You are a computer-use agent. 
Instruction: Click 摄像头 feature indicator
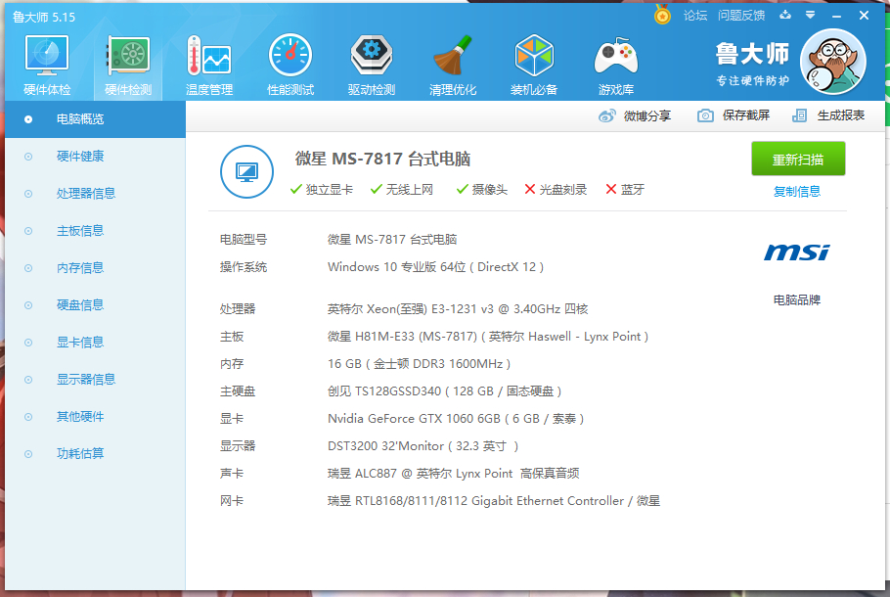coord(482,190)
